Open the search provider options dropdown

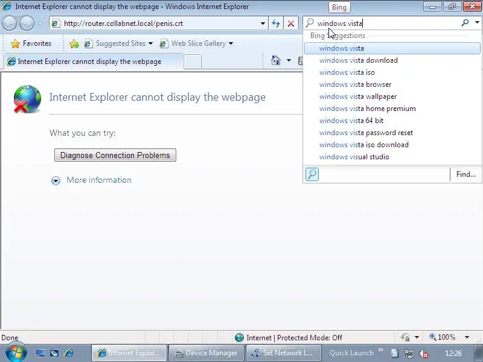click(x=477, y=22)
